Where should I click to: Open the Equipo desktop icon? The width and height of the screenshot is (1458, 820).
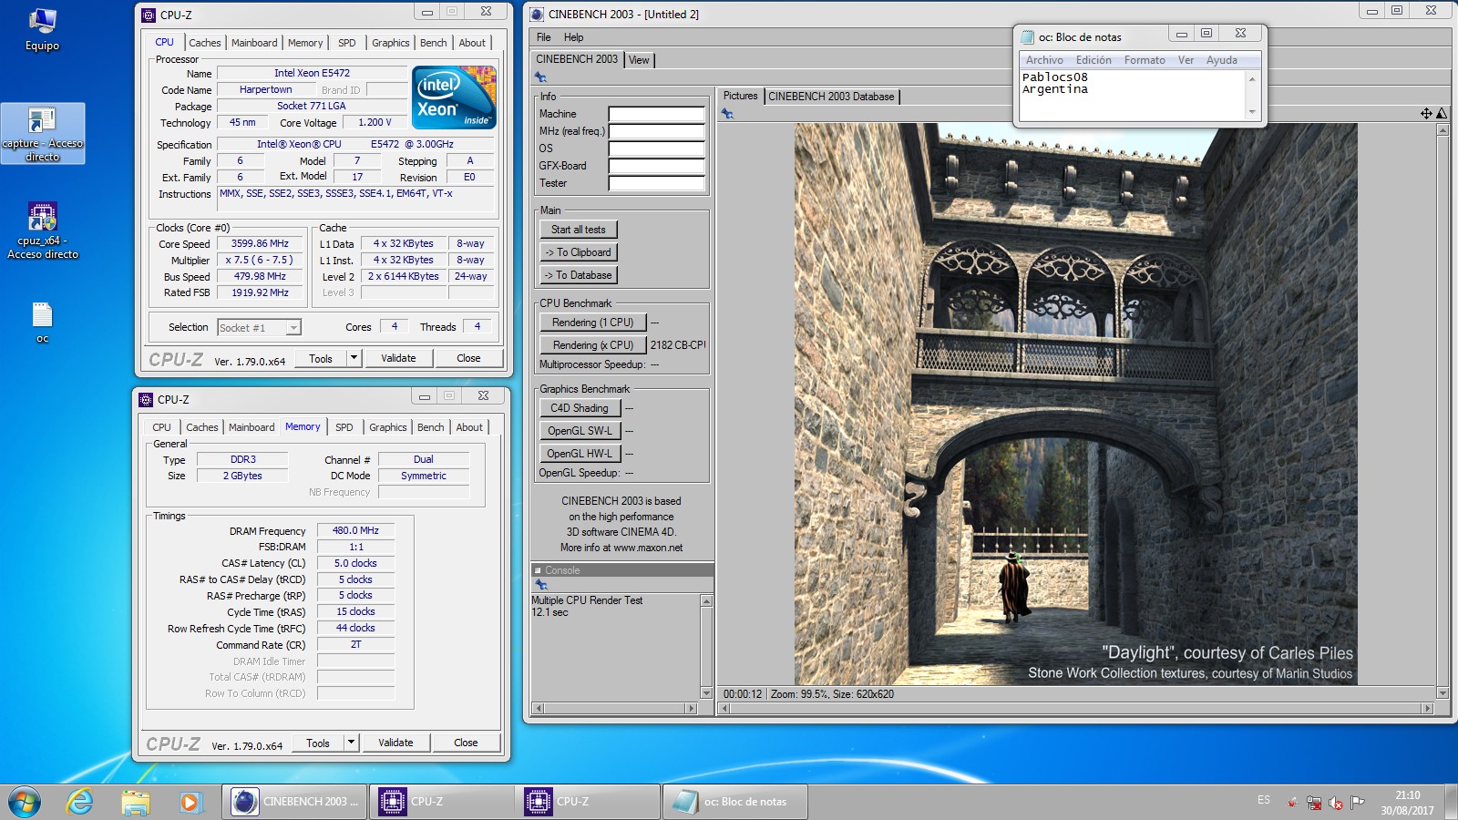(42, 30)
